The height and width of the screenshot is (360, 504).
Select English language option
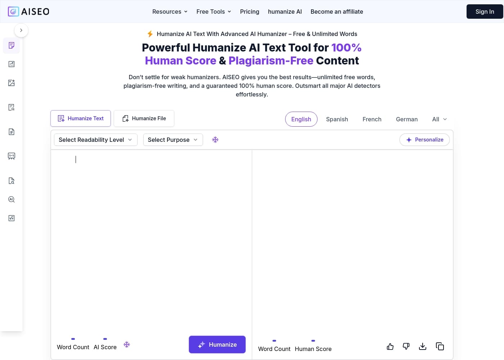[x=301, y=119]
